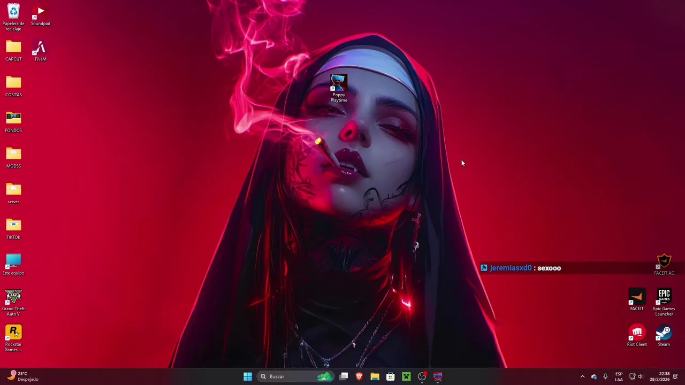This screenshot has height=385, width=685.
Task: Switch to OBS Studio in the taskbar
Action: [422, 376]
